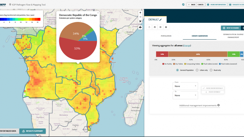Close the Democratic Republic of the Congo popup
Viewport: 244px width, 137px height.
pyautogui.click(x=98, y=13)
